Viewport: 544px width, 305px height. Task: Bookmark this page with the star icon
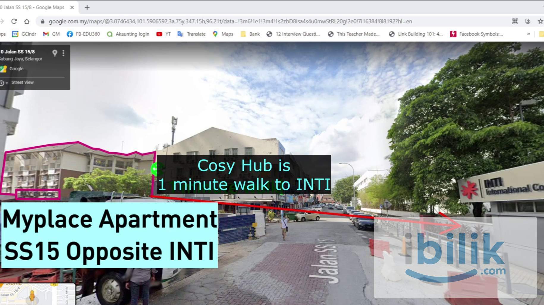540,21
